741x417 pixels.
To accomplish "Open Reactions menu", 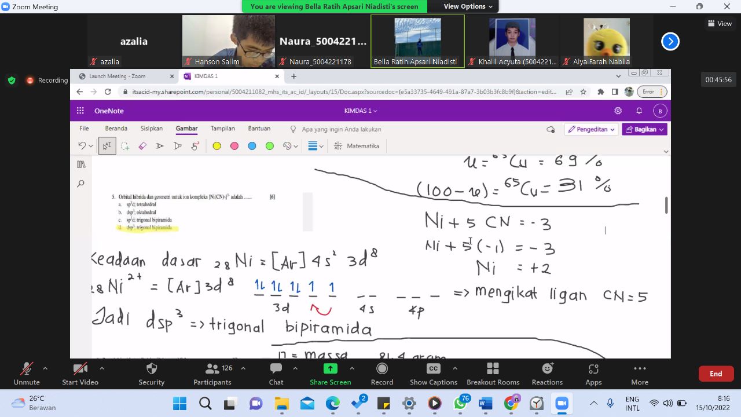I will pos(547,374).
